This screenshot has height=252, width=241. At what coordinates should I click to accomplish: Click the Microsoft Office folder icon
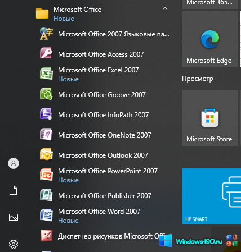[42, 13]
